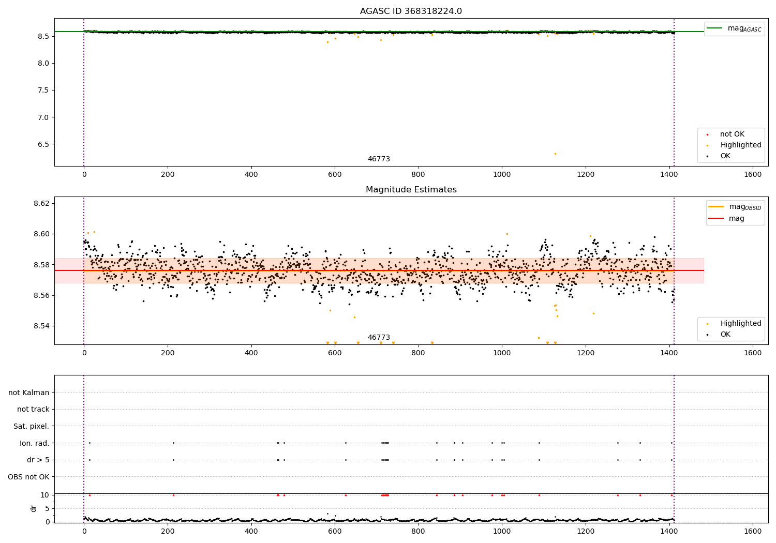Click the '46773' label in the middle plot
The width and height of the screenshot is (776, 543).
pos(379,338)
